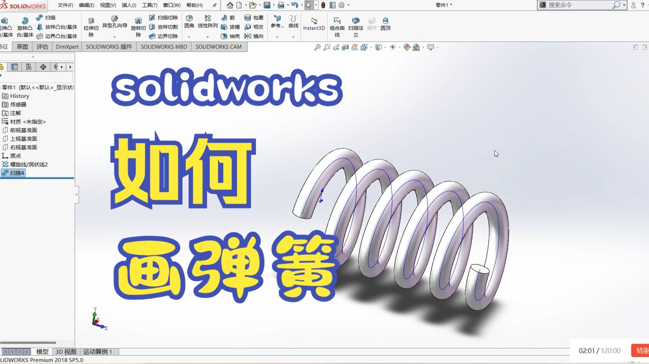Select 前视基准面 plane in feature tree
649x364 pixels.
pyautogui.click(x=20, y=130)
